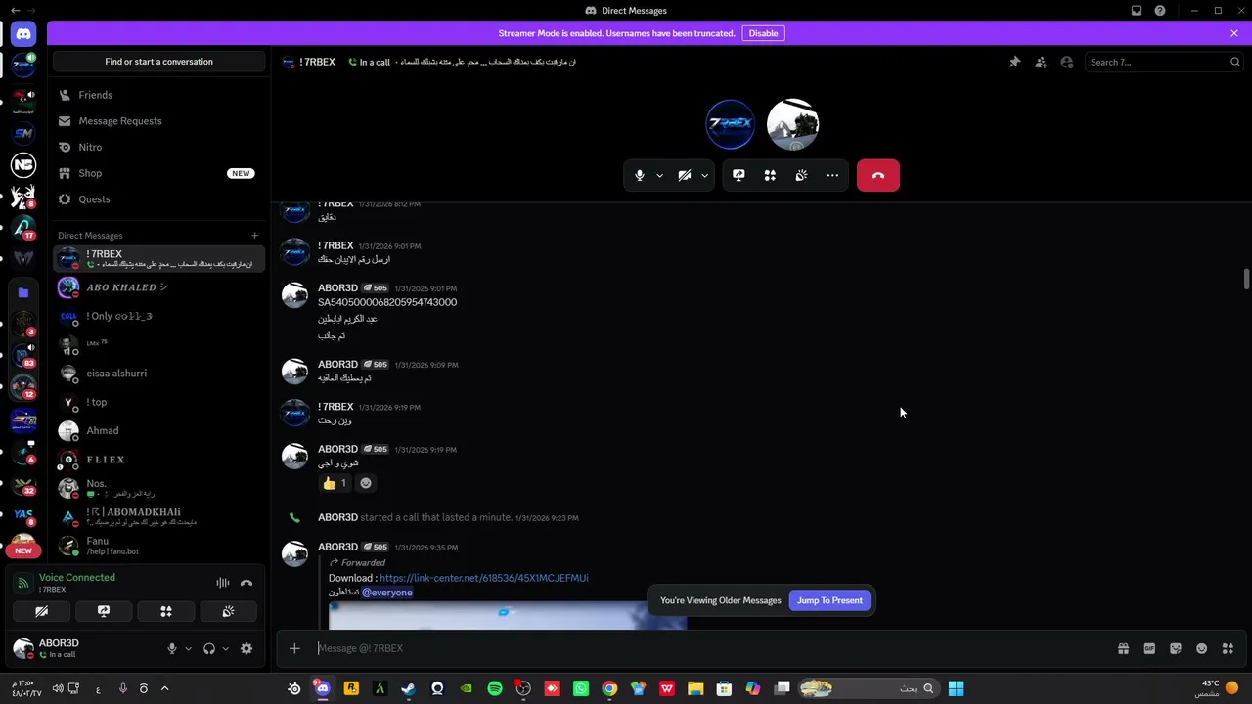Open the emoji picker

(1202, 648)
